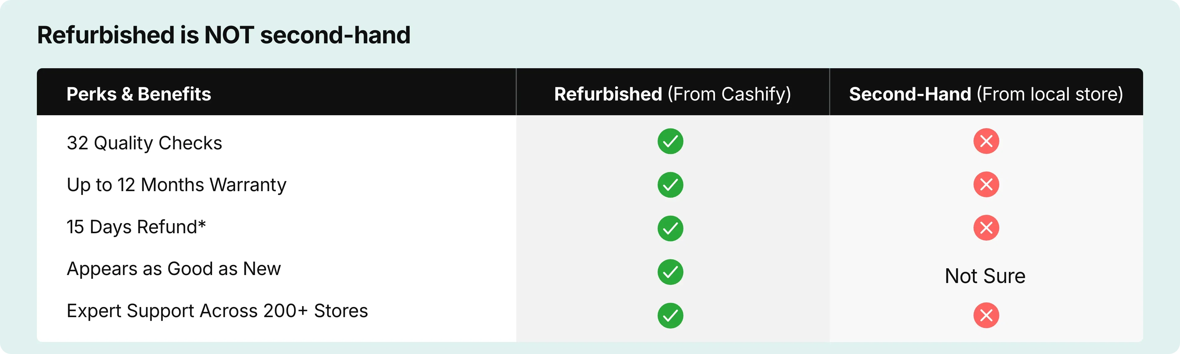Click green checkmark for 12 Months Warranty

(x=670, y=185)
